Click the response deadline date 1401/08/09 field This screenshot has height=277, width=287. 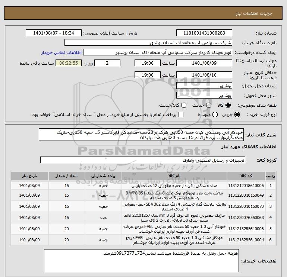click(x=204, y=63)
